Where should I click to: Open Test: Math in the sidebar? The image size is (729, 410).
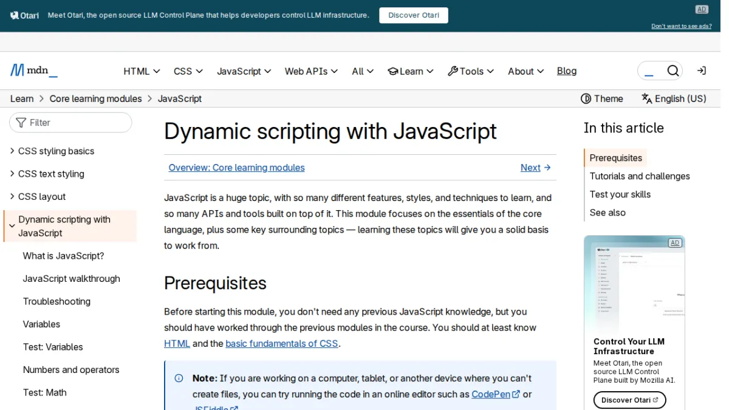point(45,392)
